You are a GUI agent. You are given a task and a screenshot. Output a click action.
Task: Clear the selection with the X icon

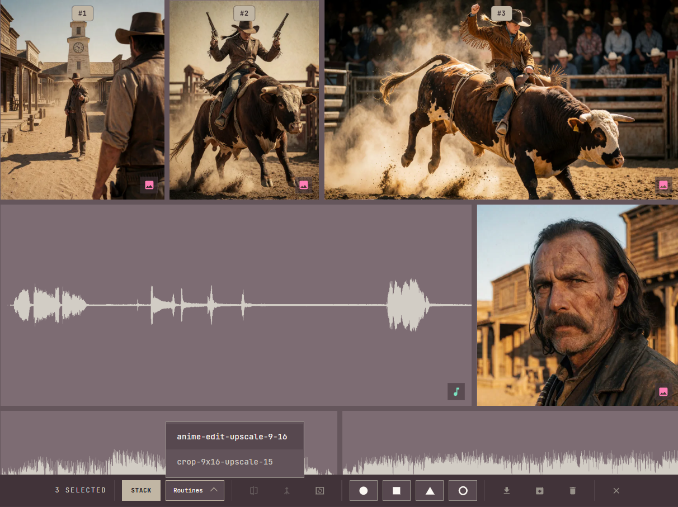click(x=616, y=490)
